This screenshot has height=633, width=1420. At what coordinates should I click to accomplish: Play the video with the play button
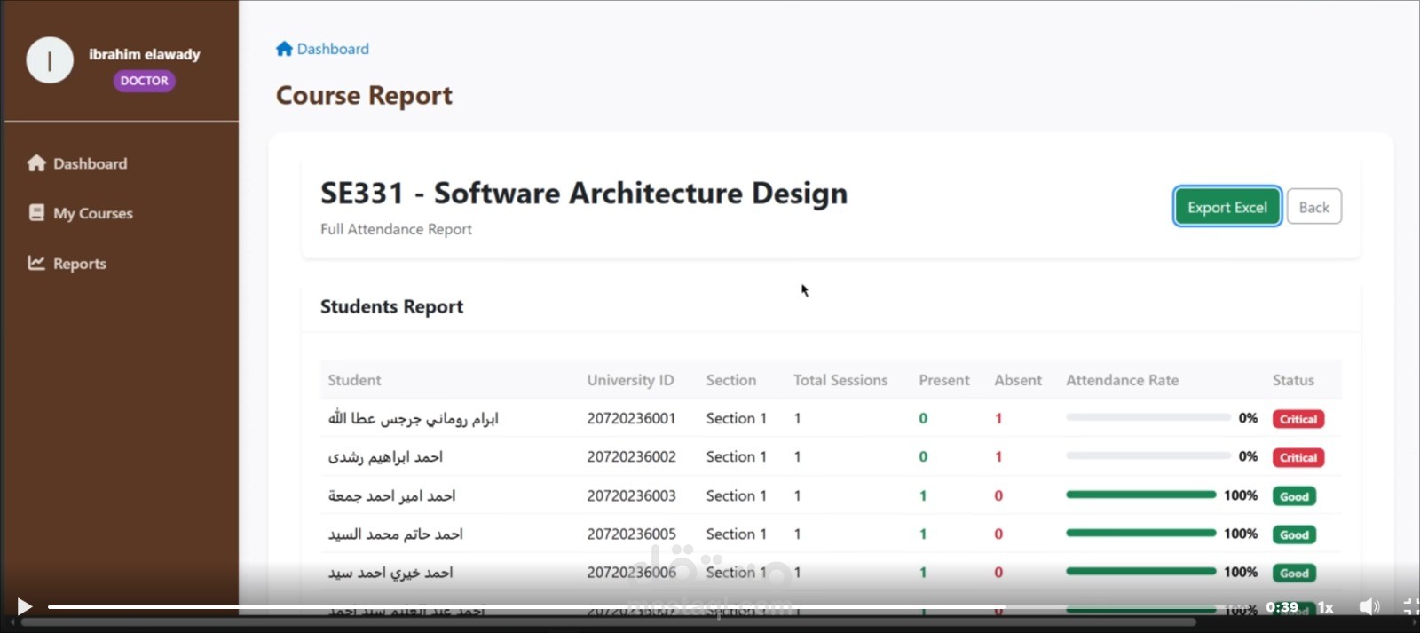tap(24, 606)
